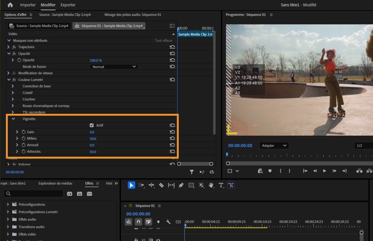Image resolution: width=373 pixels, height=241 pixels.
Task: Open the Mixage des pistes audio tab
Action: click(x=133, y=15)
